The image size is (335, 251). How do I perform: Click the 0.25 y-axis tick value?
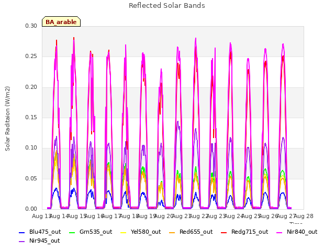31,56
